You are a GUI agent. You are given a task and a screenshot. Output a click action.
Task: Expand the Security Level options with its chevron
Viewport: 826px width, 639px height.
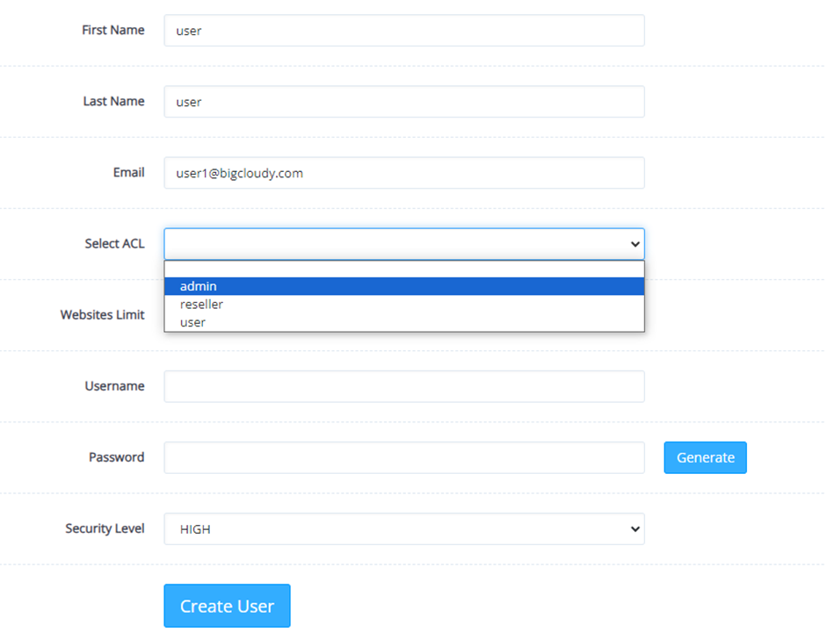point(634,528)
